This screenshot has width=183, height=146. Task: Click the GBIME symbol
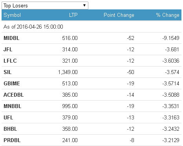point(12,83)
